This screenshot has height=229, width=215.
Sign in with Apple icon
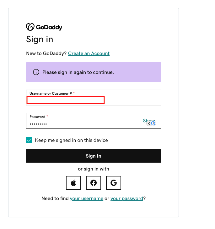tap(73, 183)
